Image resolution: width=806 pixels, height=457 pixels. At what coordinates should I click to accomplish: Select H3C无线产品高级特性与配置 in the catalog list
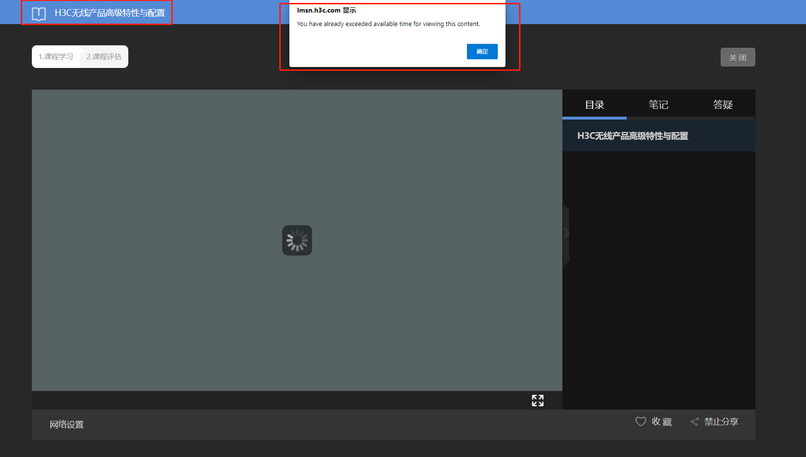coord(659,136)
